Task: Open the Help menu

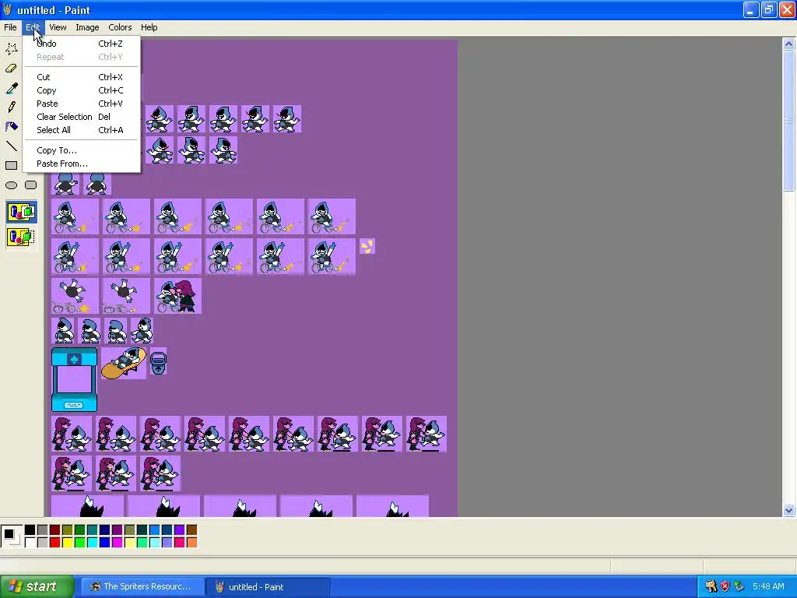Action: pos(149,27)
